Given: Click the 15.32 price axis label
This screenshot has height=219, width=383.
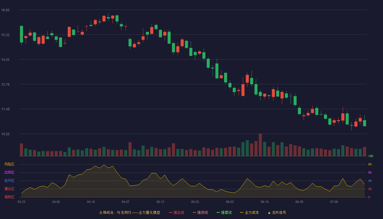Looking at the screenshot, I should tap(5, 35).
